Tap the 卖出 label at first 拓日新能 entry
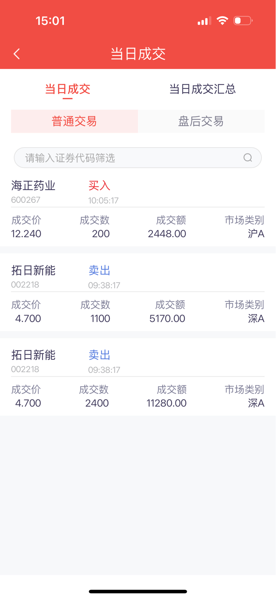Image resolution: width=276 pixels, height=599 pixels. coord(99,270)
